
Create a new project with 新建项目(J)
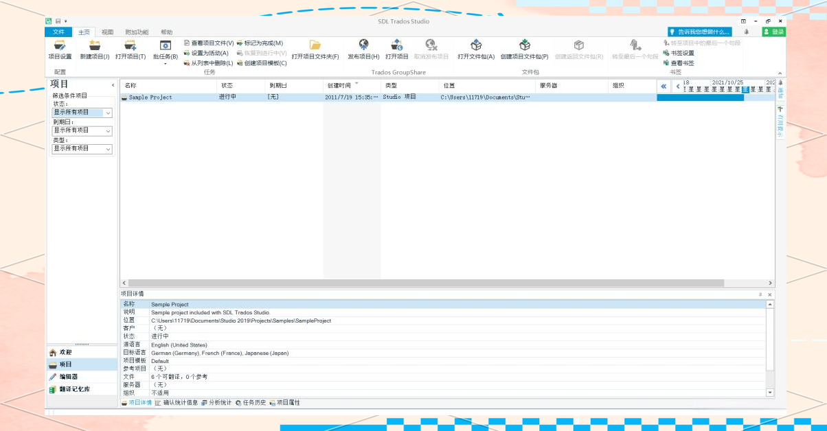(95, 50)
